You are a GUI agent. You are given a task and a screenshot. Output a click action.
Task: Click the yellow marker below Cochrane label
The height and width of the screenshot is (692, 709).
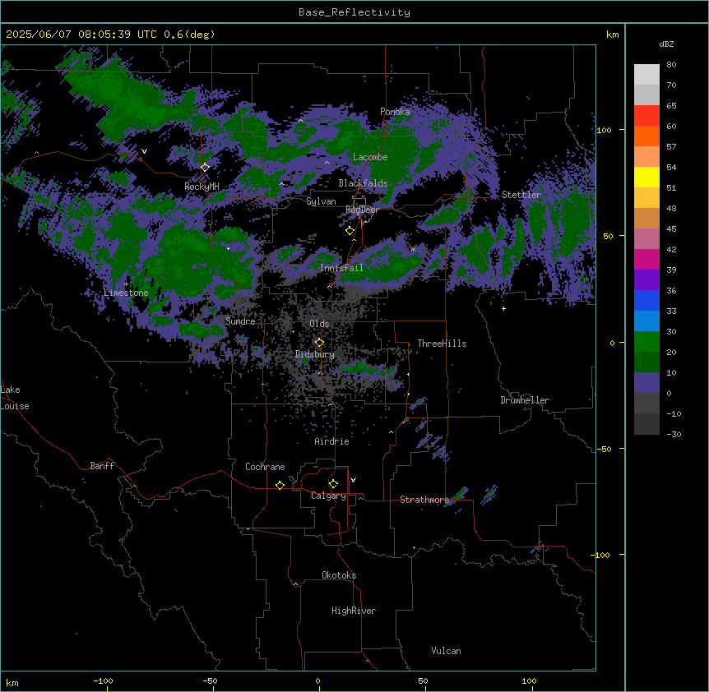pyautogui.click(x=280, y=485)
